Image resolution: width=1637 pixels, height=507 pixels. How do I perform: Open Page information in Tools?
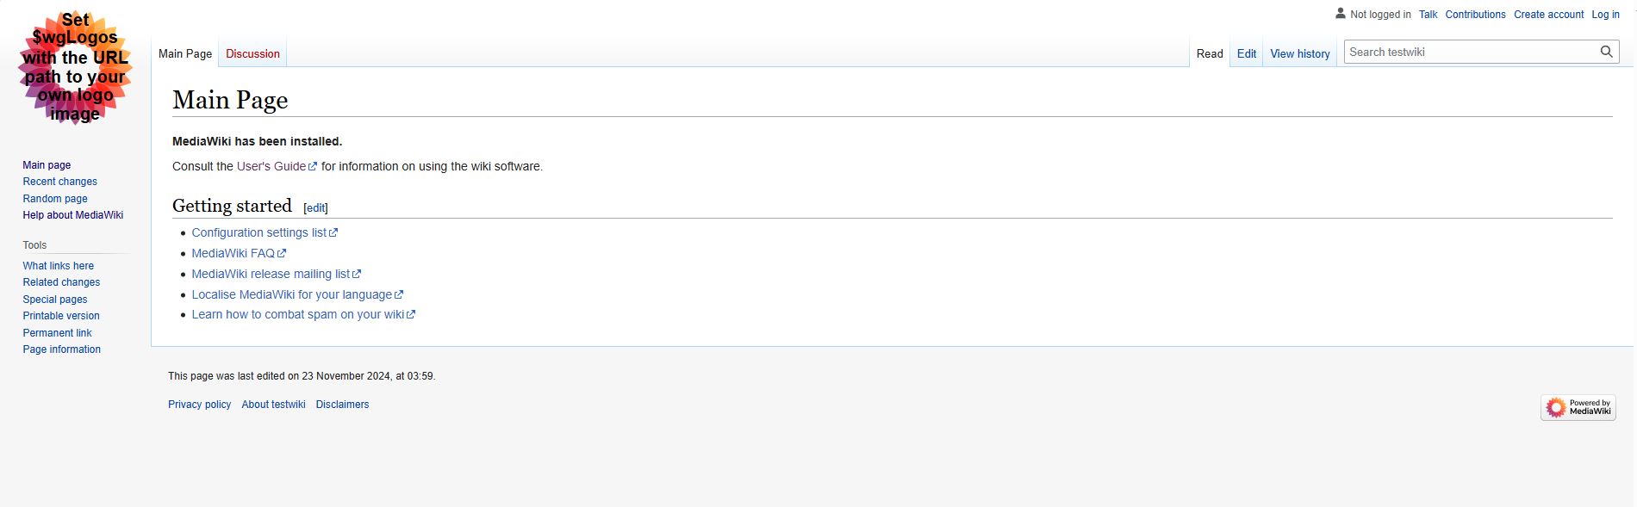(x=61, y=349)
